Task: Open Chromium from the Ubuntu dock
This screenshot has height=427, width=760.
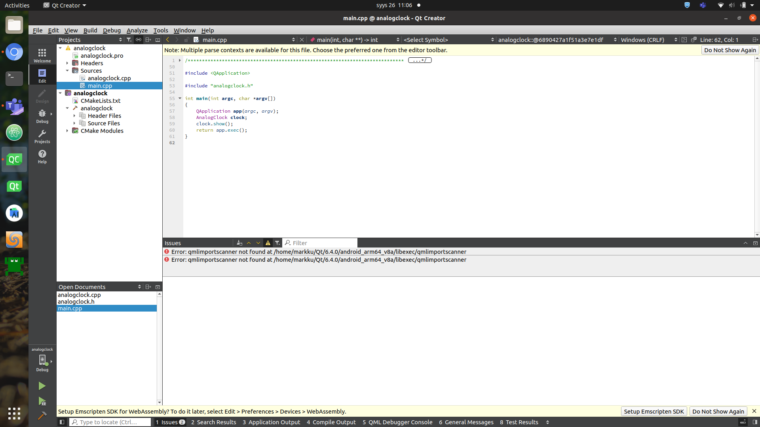Action: click(14, 52)
